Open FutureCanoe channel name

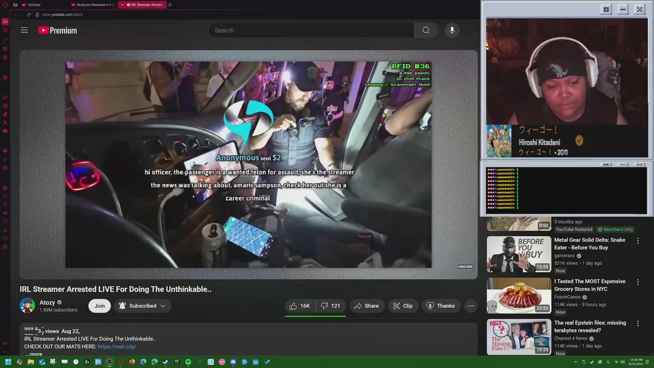click(x=568, y=297)
